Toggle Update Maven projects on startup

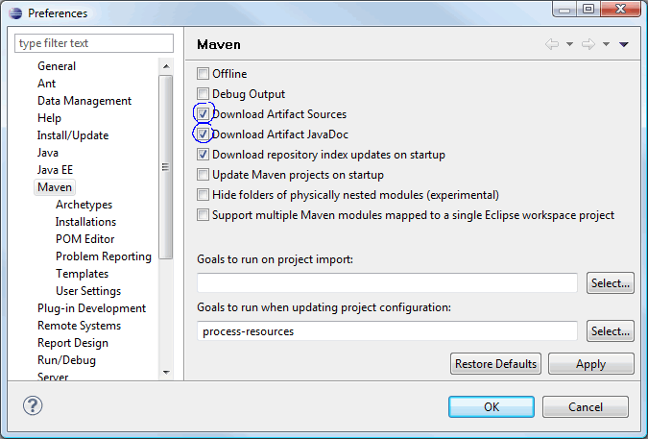pos(203,175)
